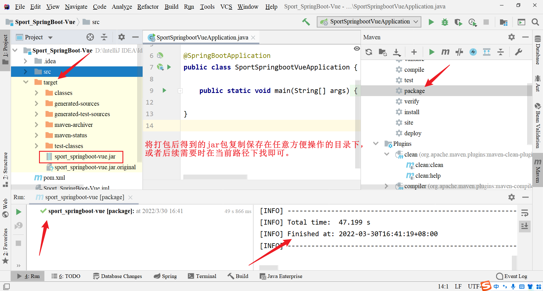Select the package lifecycle phase
Viewport: 543px width, 291px height.
pyautogui.click(x=414, y=91)
